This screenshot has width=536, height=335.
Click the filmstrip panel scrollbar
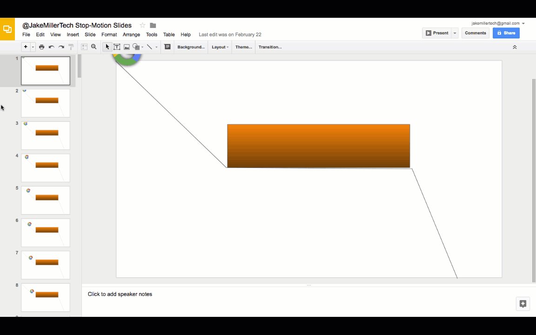click(79, 66)
